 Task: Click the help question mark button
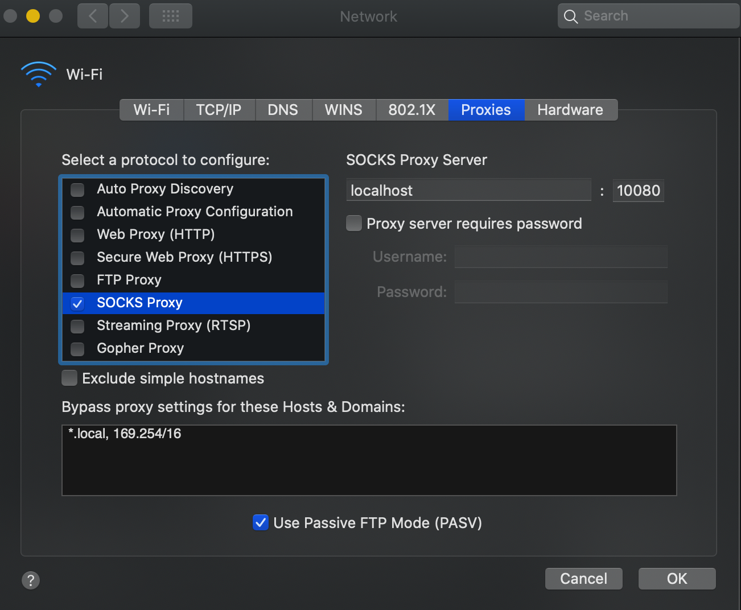31,580
